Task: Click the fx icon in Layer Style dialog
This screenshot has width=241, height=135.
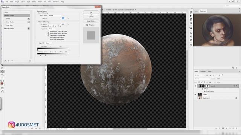Action: [x=5, y=61]
